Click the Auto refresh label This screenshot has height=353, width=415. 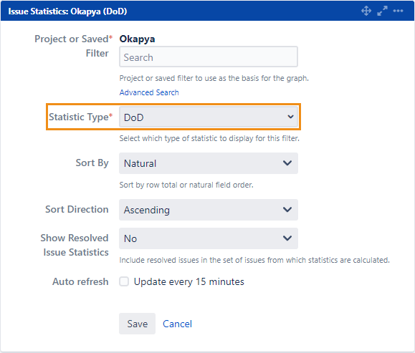coord(80,281)
